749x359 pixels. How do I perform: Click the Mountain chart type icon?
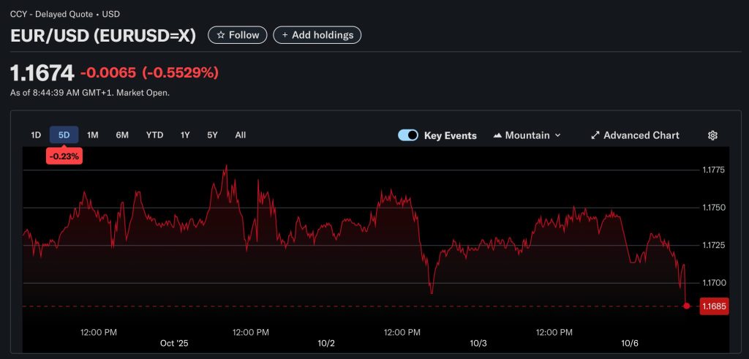point(498,135)
